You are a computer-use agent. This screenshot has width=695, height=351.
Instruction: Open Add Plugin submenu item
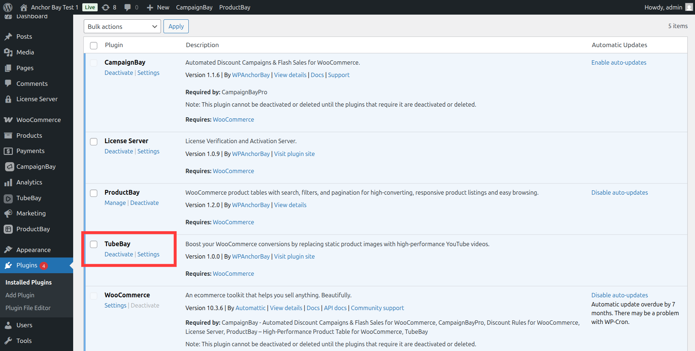(20, 295)
